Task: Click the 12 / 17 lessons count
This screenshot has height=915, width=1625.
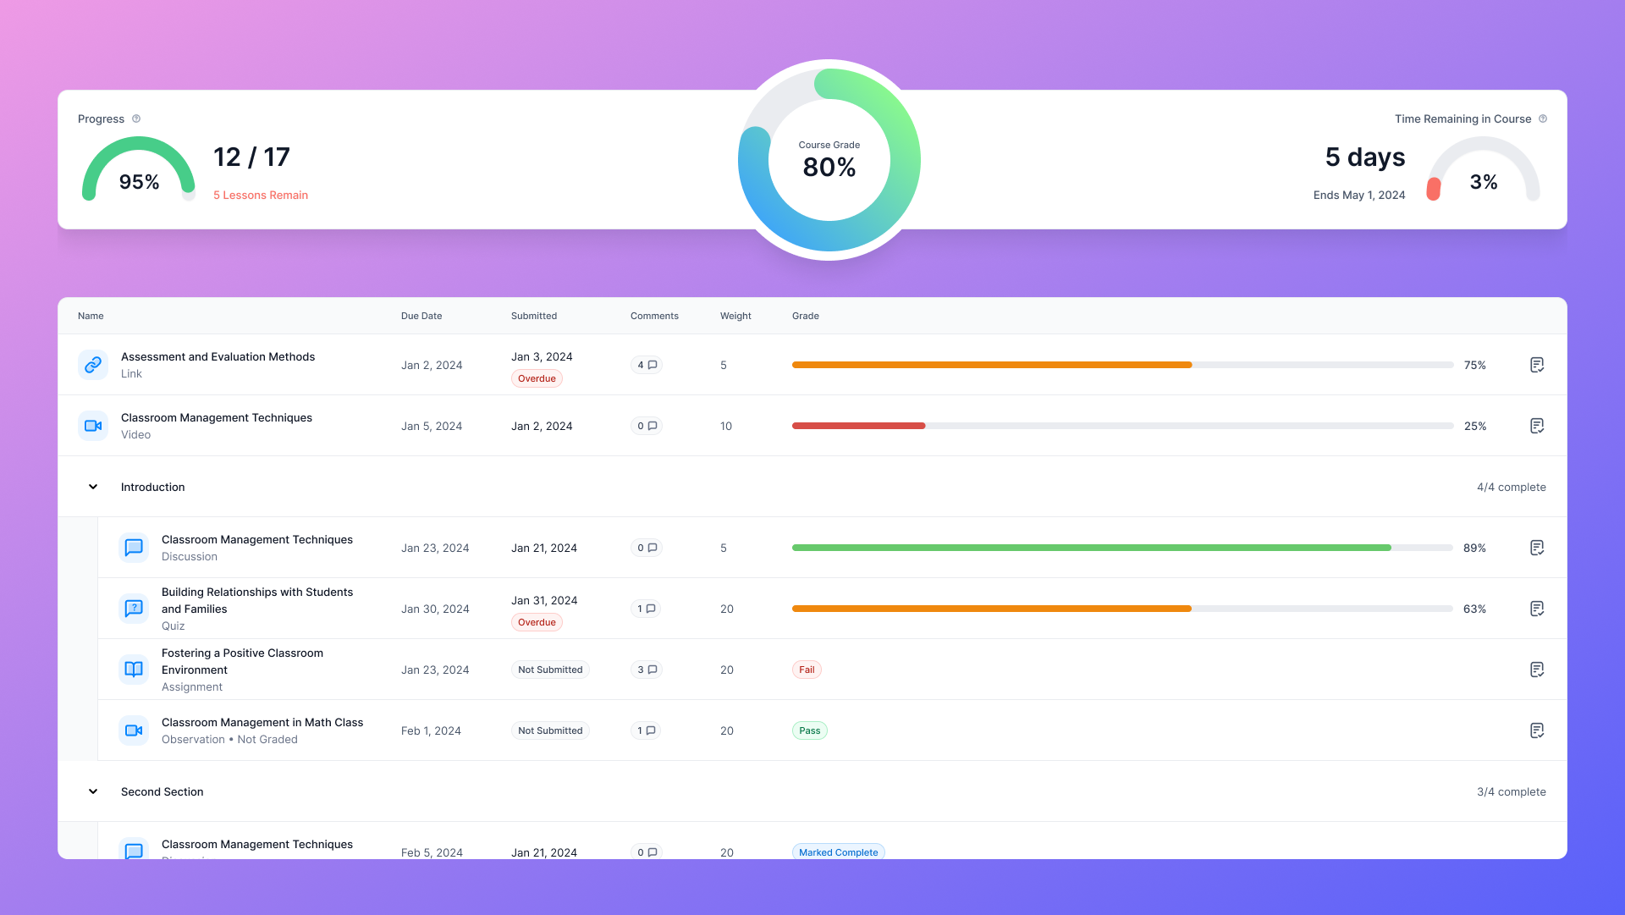Action: tap(251, 157)
